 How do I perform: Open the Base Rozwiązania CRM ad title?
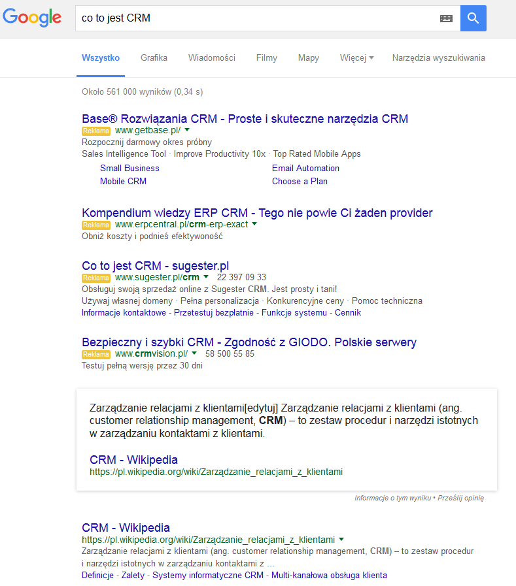click(x=245, y=119)
